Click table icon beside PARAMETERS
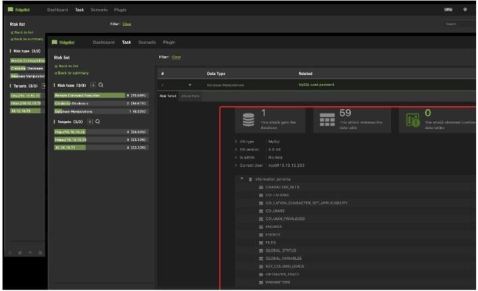This screenshot has height=291, width=478. (261, 282)
